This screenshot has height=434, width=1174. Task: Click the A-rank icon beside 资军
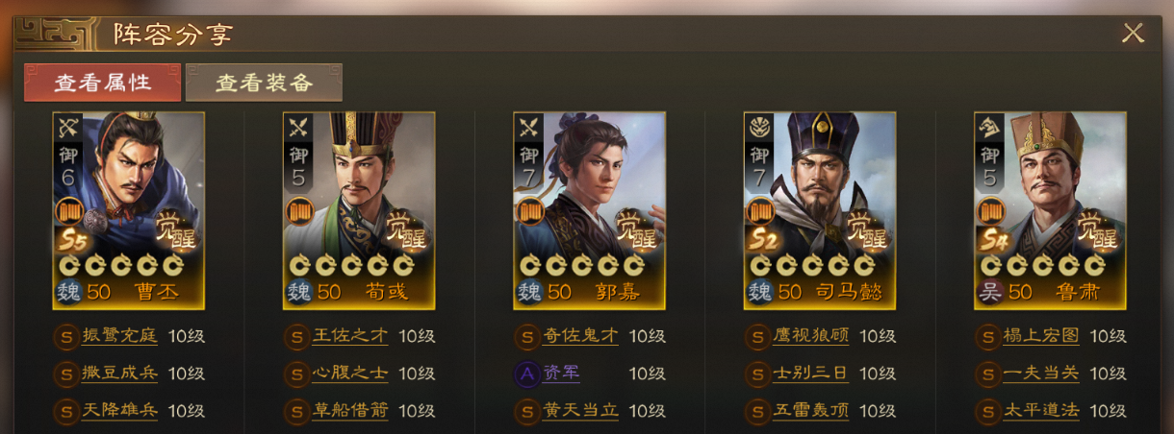526,374
